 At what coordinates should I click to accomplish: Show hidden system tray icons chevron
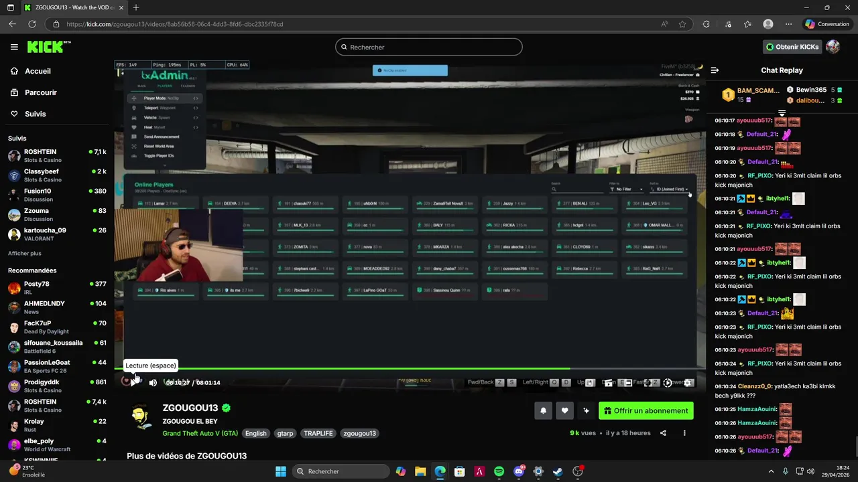[x=771, y=471]
